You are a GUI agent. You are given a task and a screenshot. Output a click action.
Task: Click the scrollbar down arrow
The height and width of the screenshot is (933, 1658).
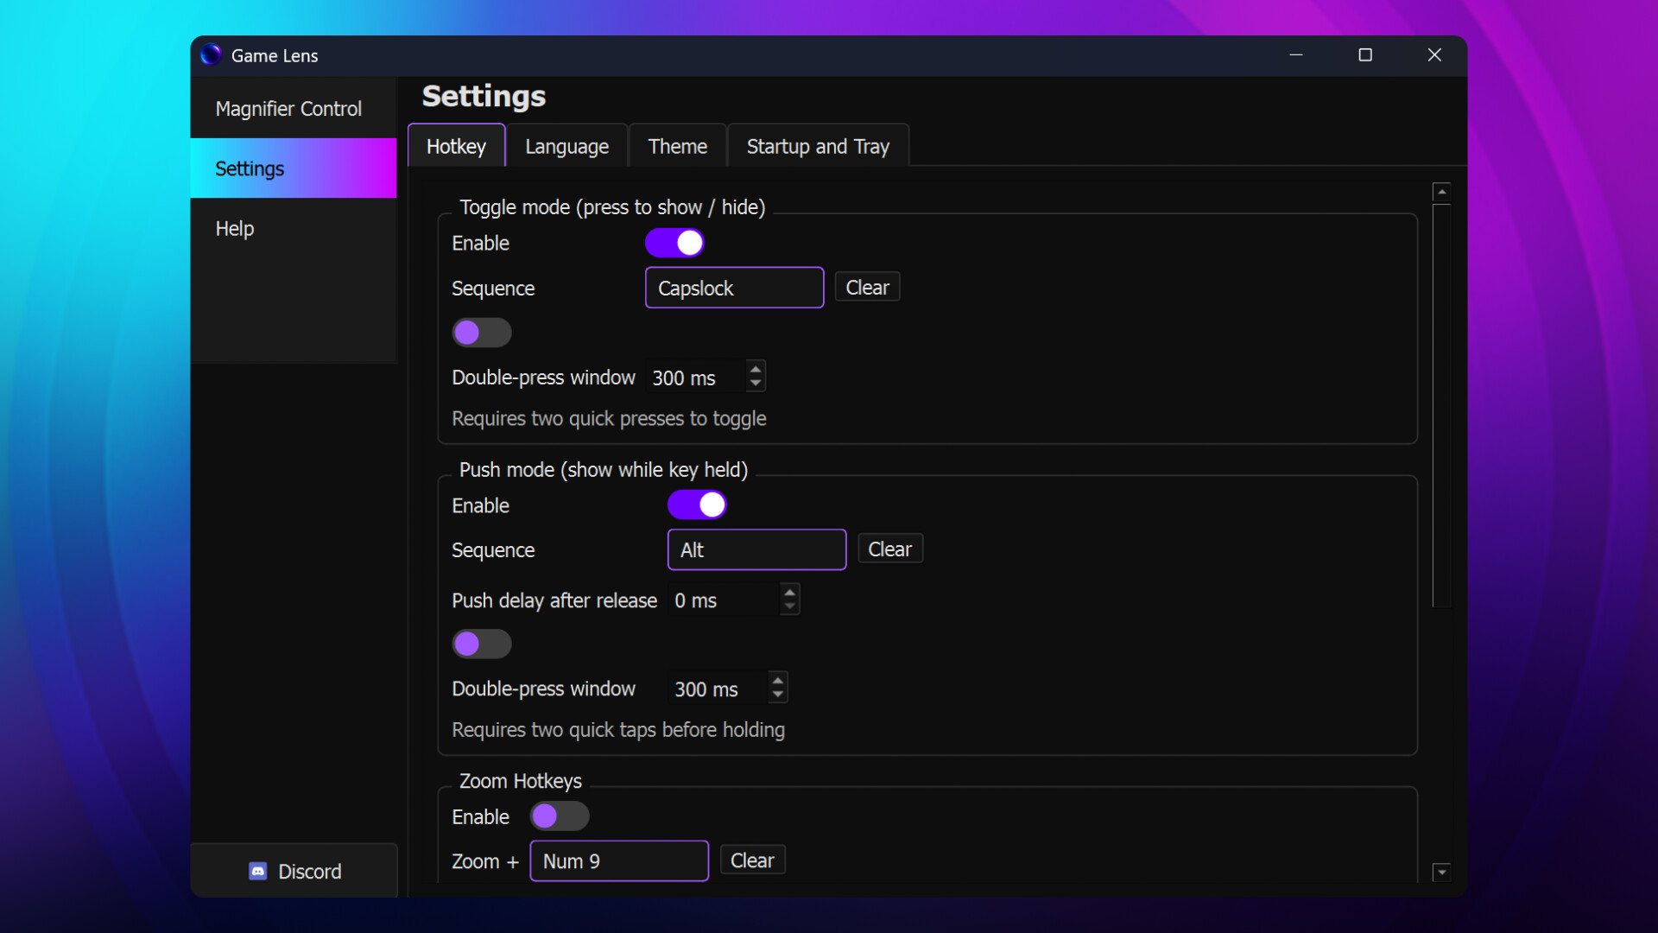click(x=1441, y=873)
